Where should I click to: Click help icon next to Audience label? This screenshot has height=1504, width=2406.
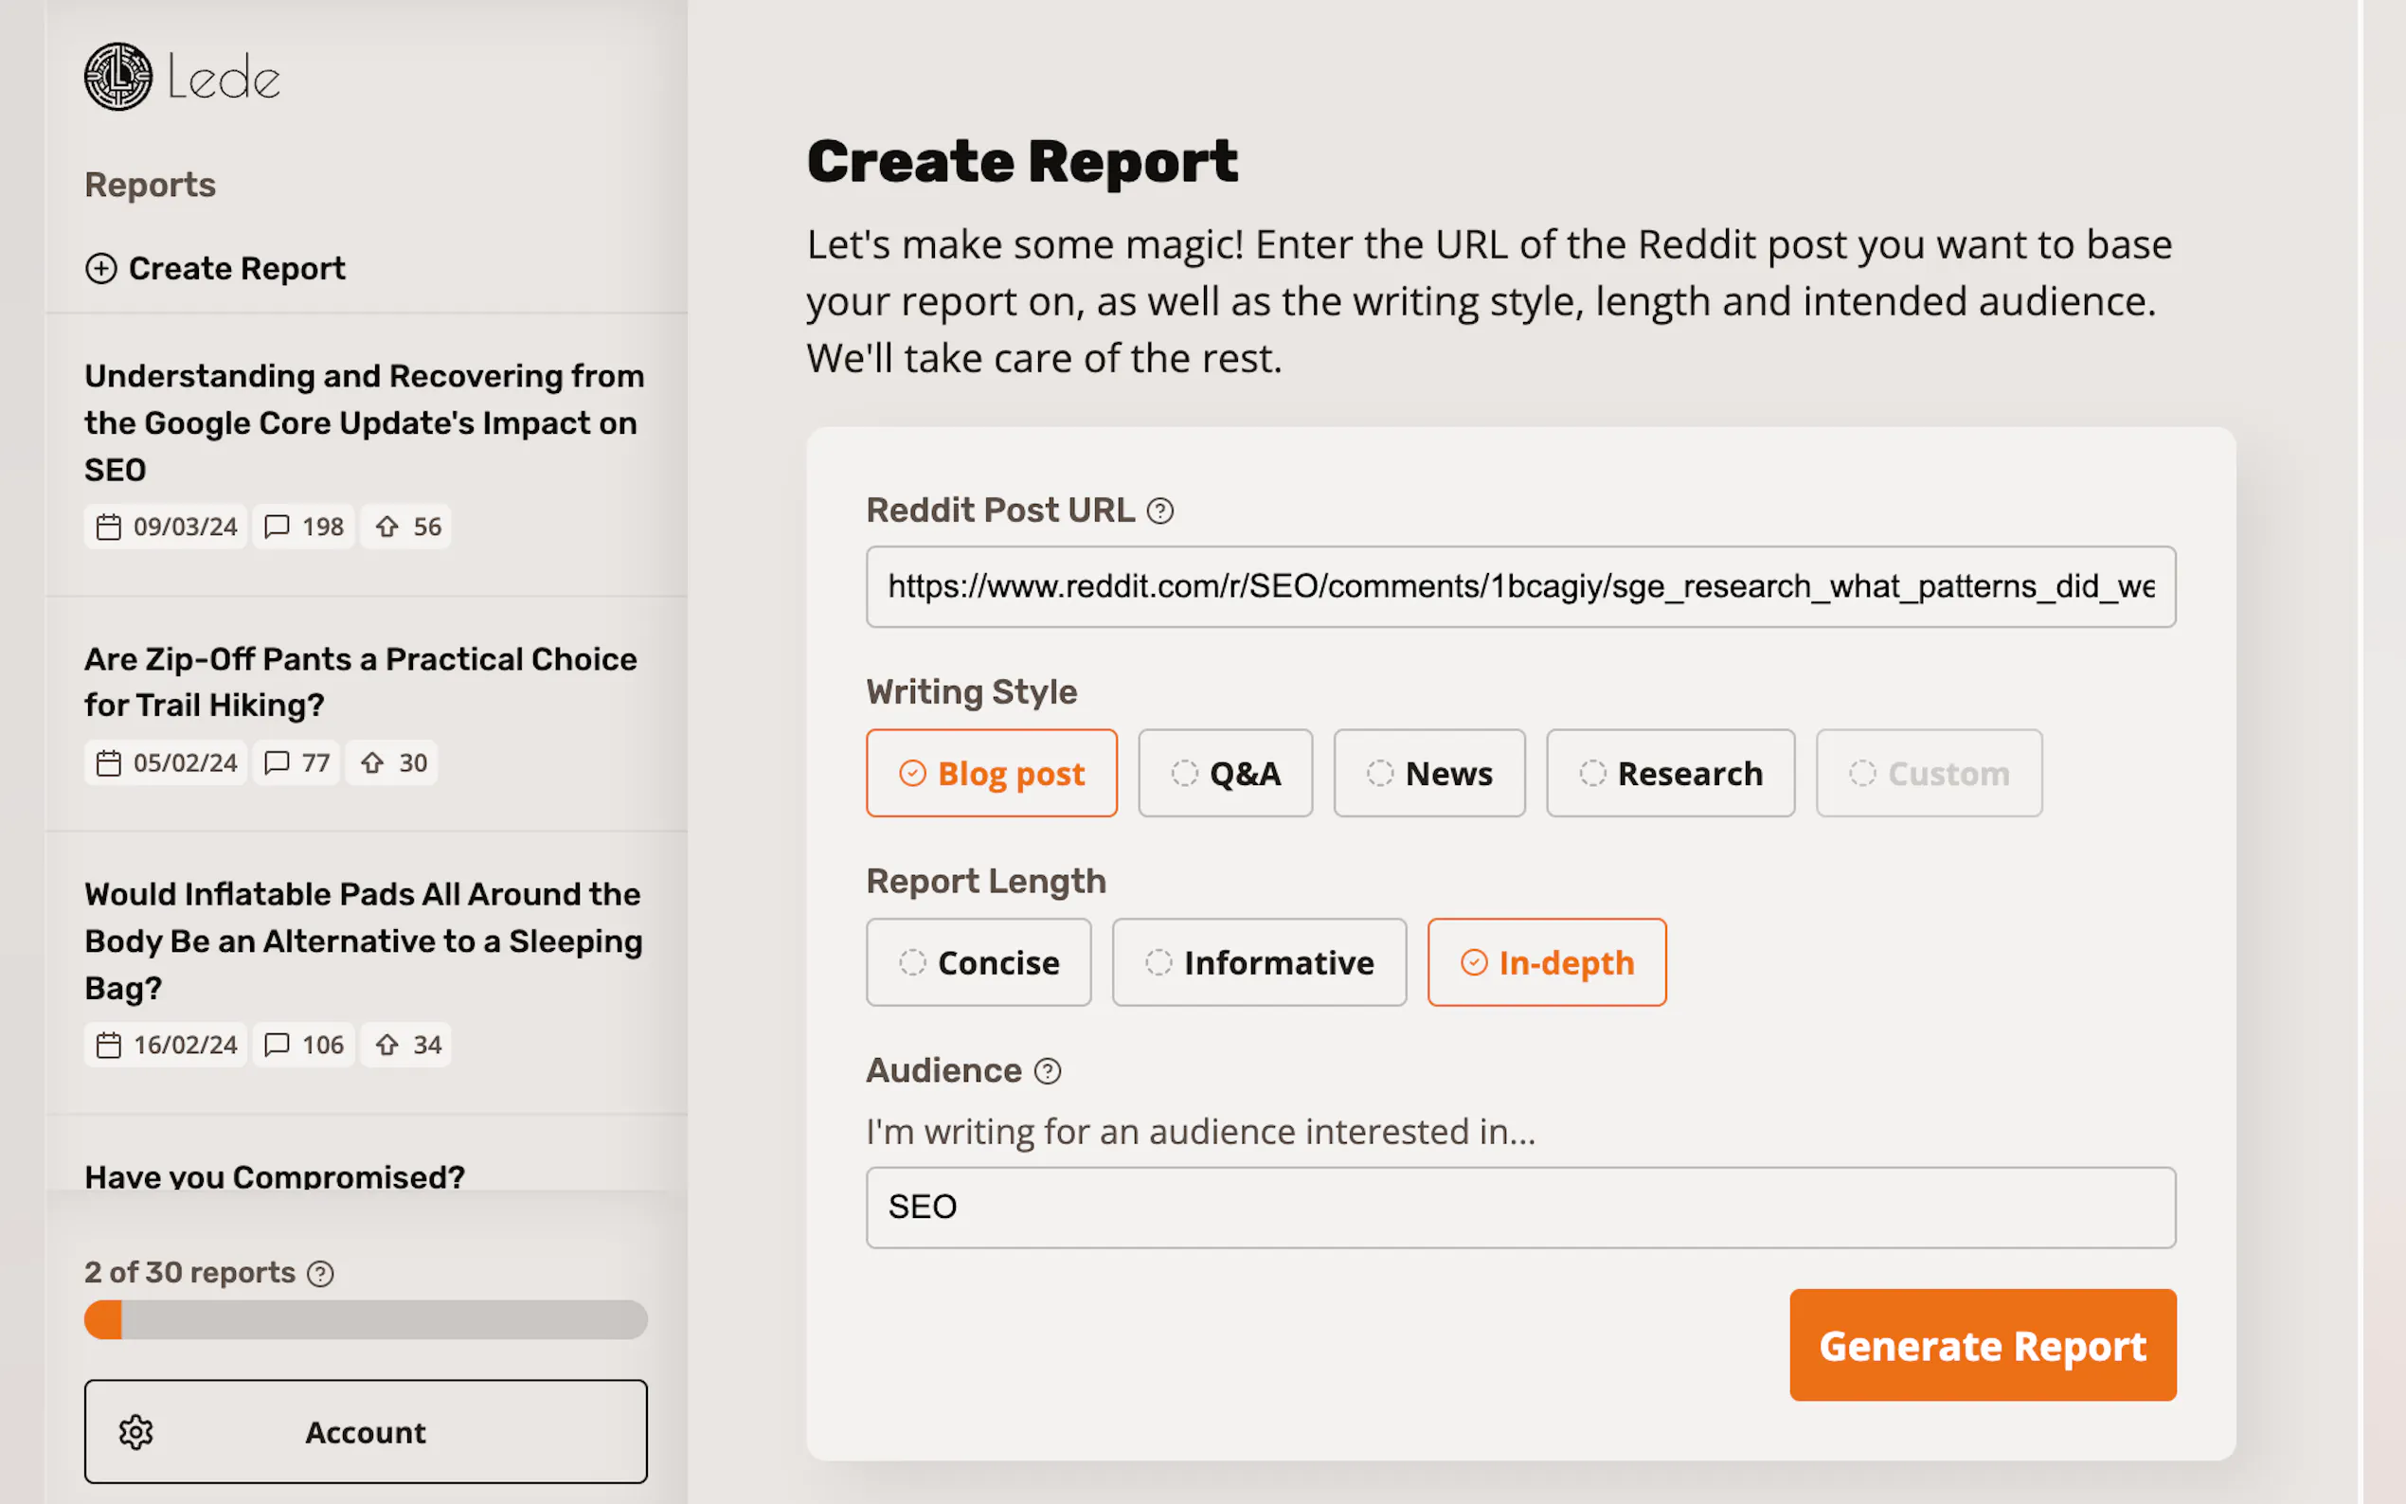coord(1048,1071)
